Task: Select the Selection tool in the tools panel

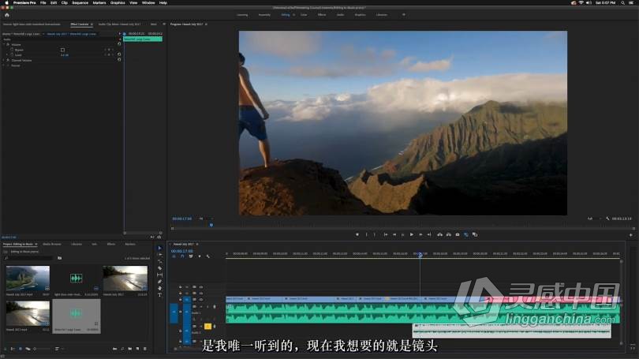Action: coord(159,248)
